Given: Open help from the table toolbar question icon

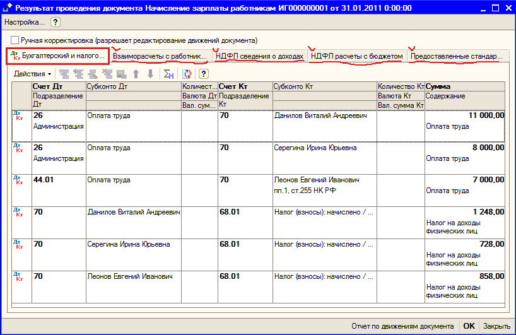Looking at the screenshot, I should coord(204,74).
